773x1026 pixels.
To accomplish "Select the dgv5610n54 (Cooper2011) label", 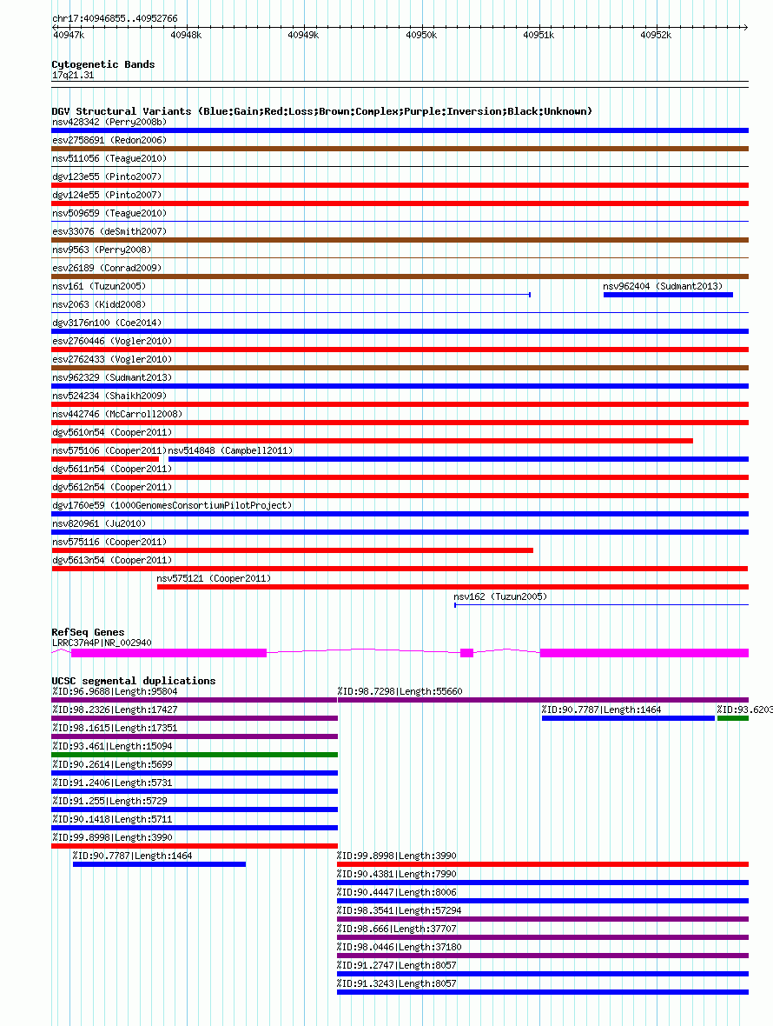I will pos(112,433).
